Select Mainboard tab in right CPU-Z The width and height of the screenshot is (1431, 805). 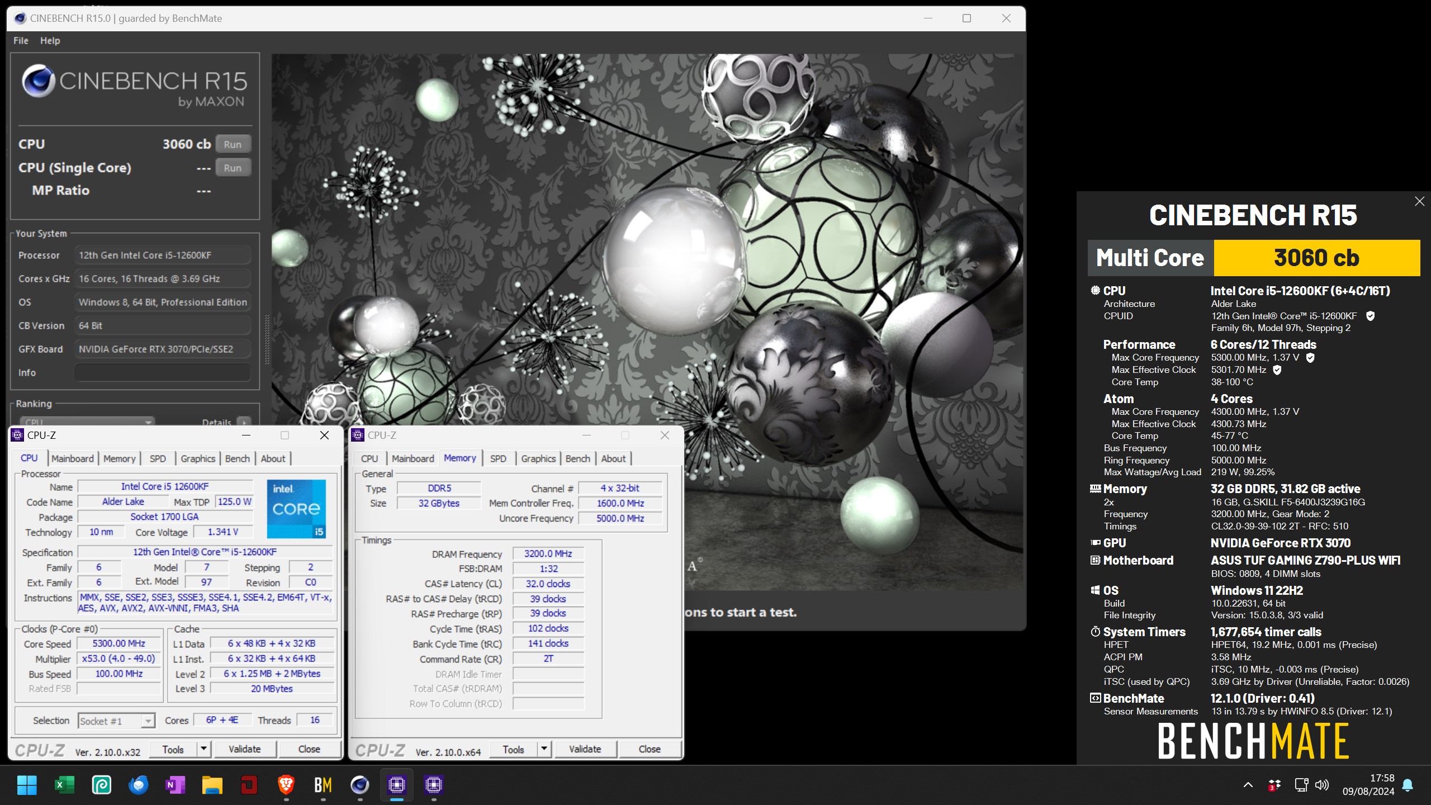click(413, 458)
